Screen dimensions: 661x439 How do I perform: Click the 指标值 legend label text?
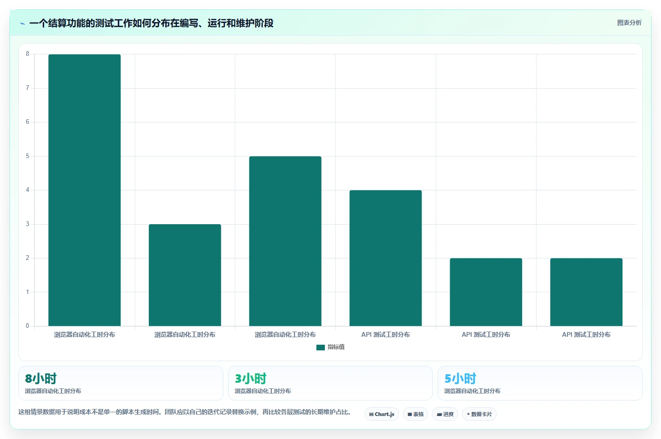click(336, 347)
